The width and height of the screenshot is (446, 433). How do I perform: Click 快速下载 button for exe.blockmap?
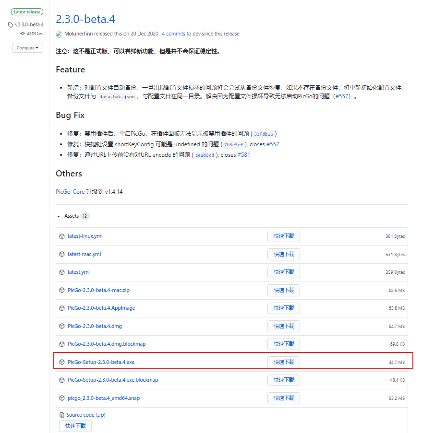(284, 380)
